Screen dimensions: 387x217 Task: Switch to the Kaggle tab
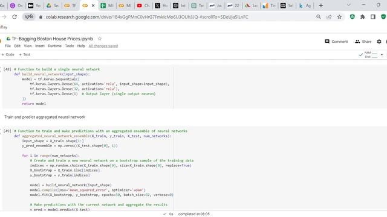coord(305,5)
